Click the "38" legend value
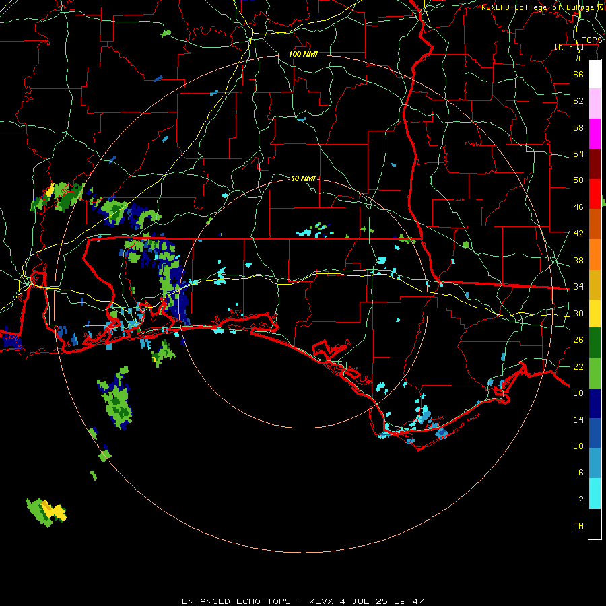The image size is (606, 606). point(578,260)
